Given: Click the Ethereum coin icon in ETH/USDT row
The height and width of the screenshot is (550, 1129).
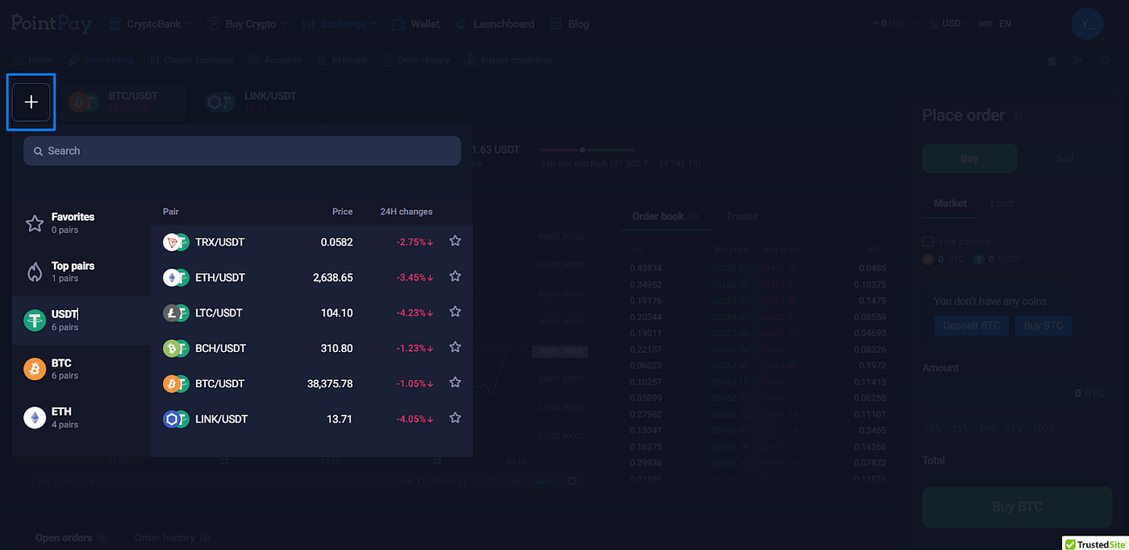Looking at the screenshot, I should [x=171, y=277].
